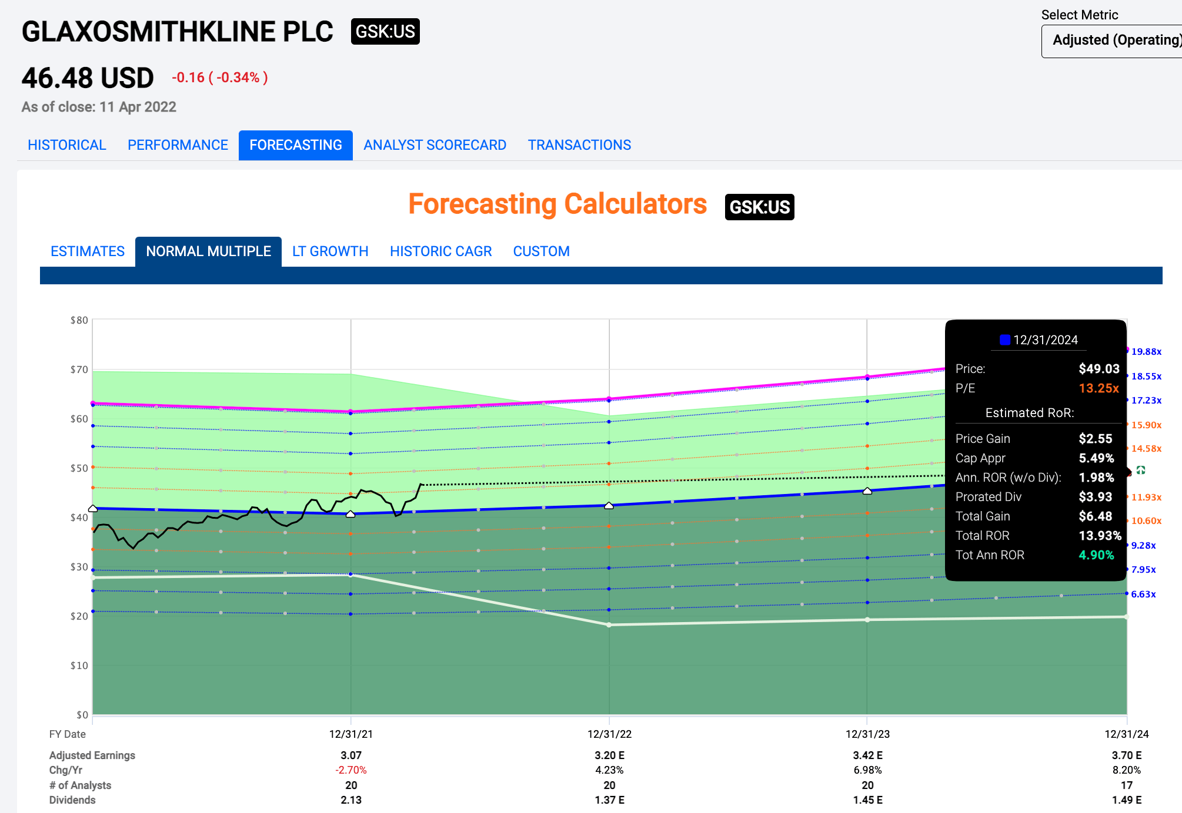Screen dimensions: 1182x813
Task: Select the ESTIMATES calculator tab
Action: pyautogui.click(x=88, y=251)
